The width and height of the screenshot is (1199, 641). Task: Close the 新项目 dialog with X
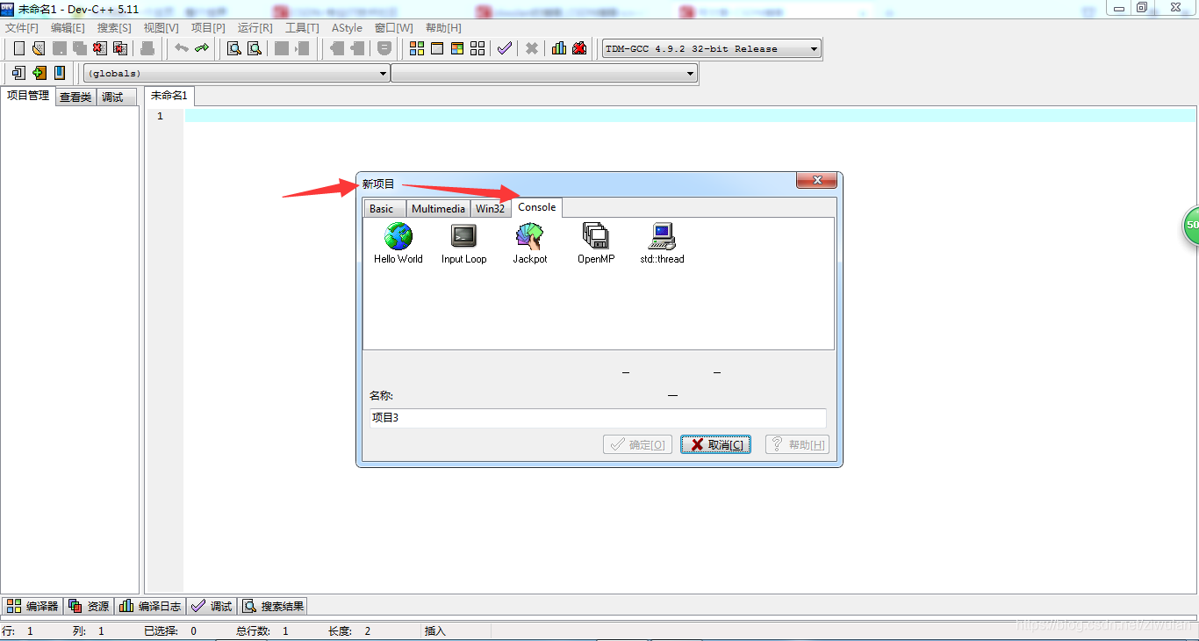pos(816,180)
